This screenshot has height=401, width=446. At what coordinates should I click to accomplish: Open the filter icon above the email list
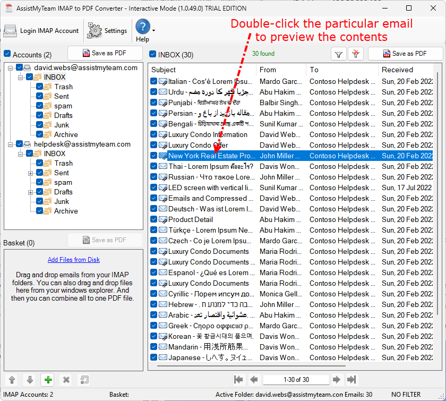338,54
